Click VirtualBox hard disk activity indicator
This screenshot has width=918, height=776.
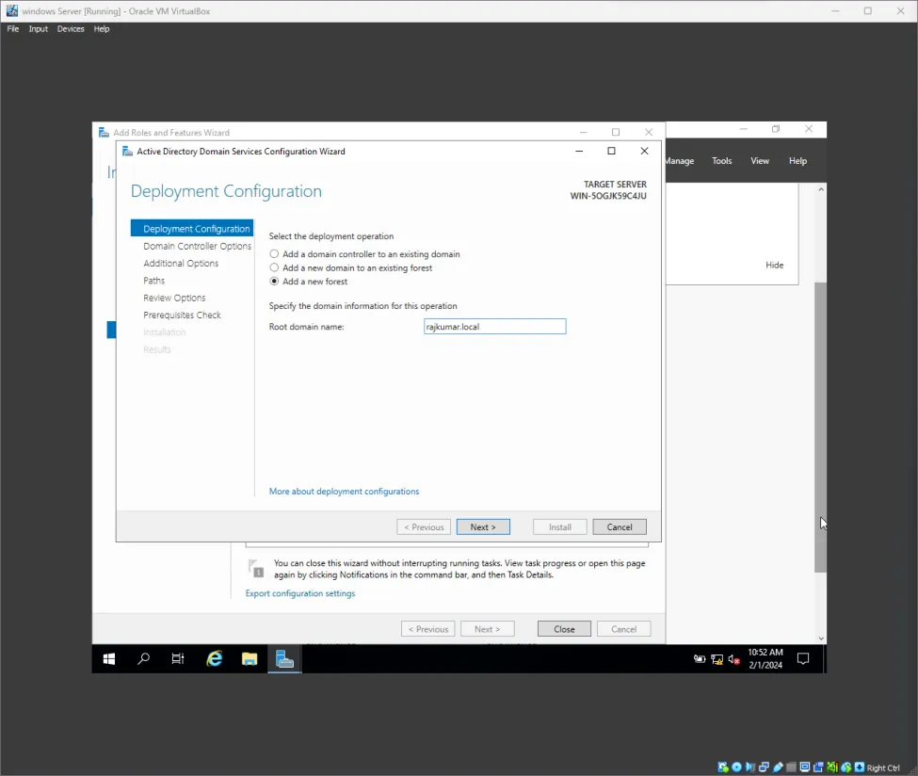tap(723, 768)
